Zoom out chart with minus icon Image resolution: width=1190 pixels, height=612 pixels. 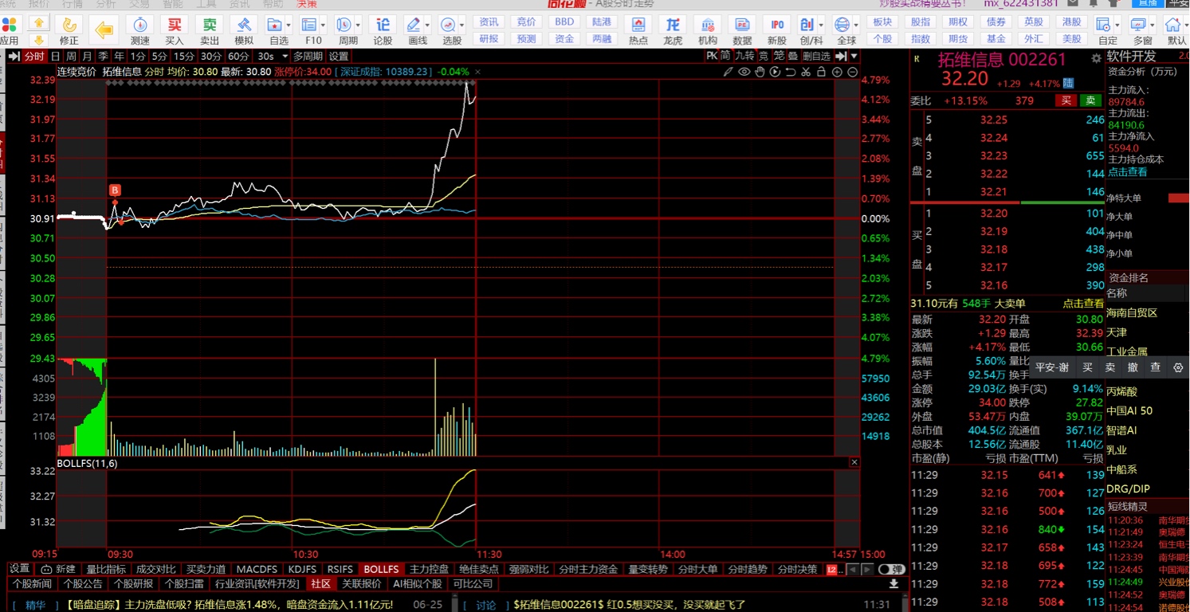[853, 72]
